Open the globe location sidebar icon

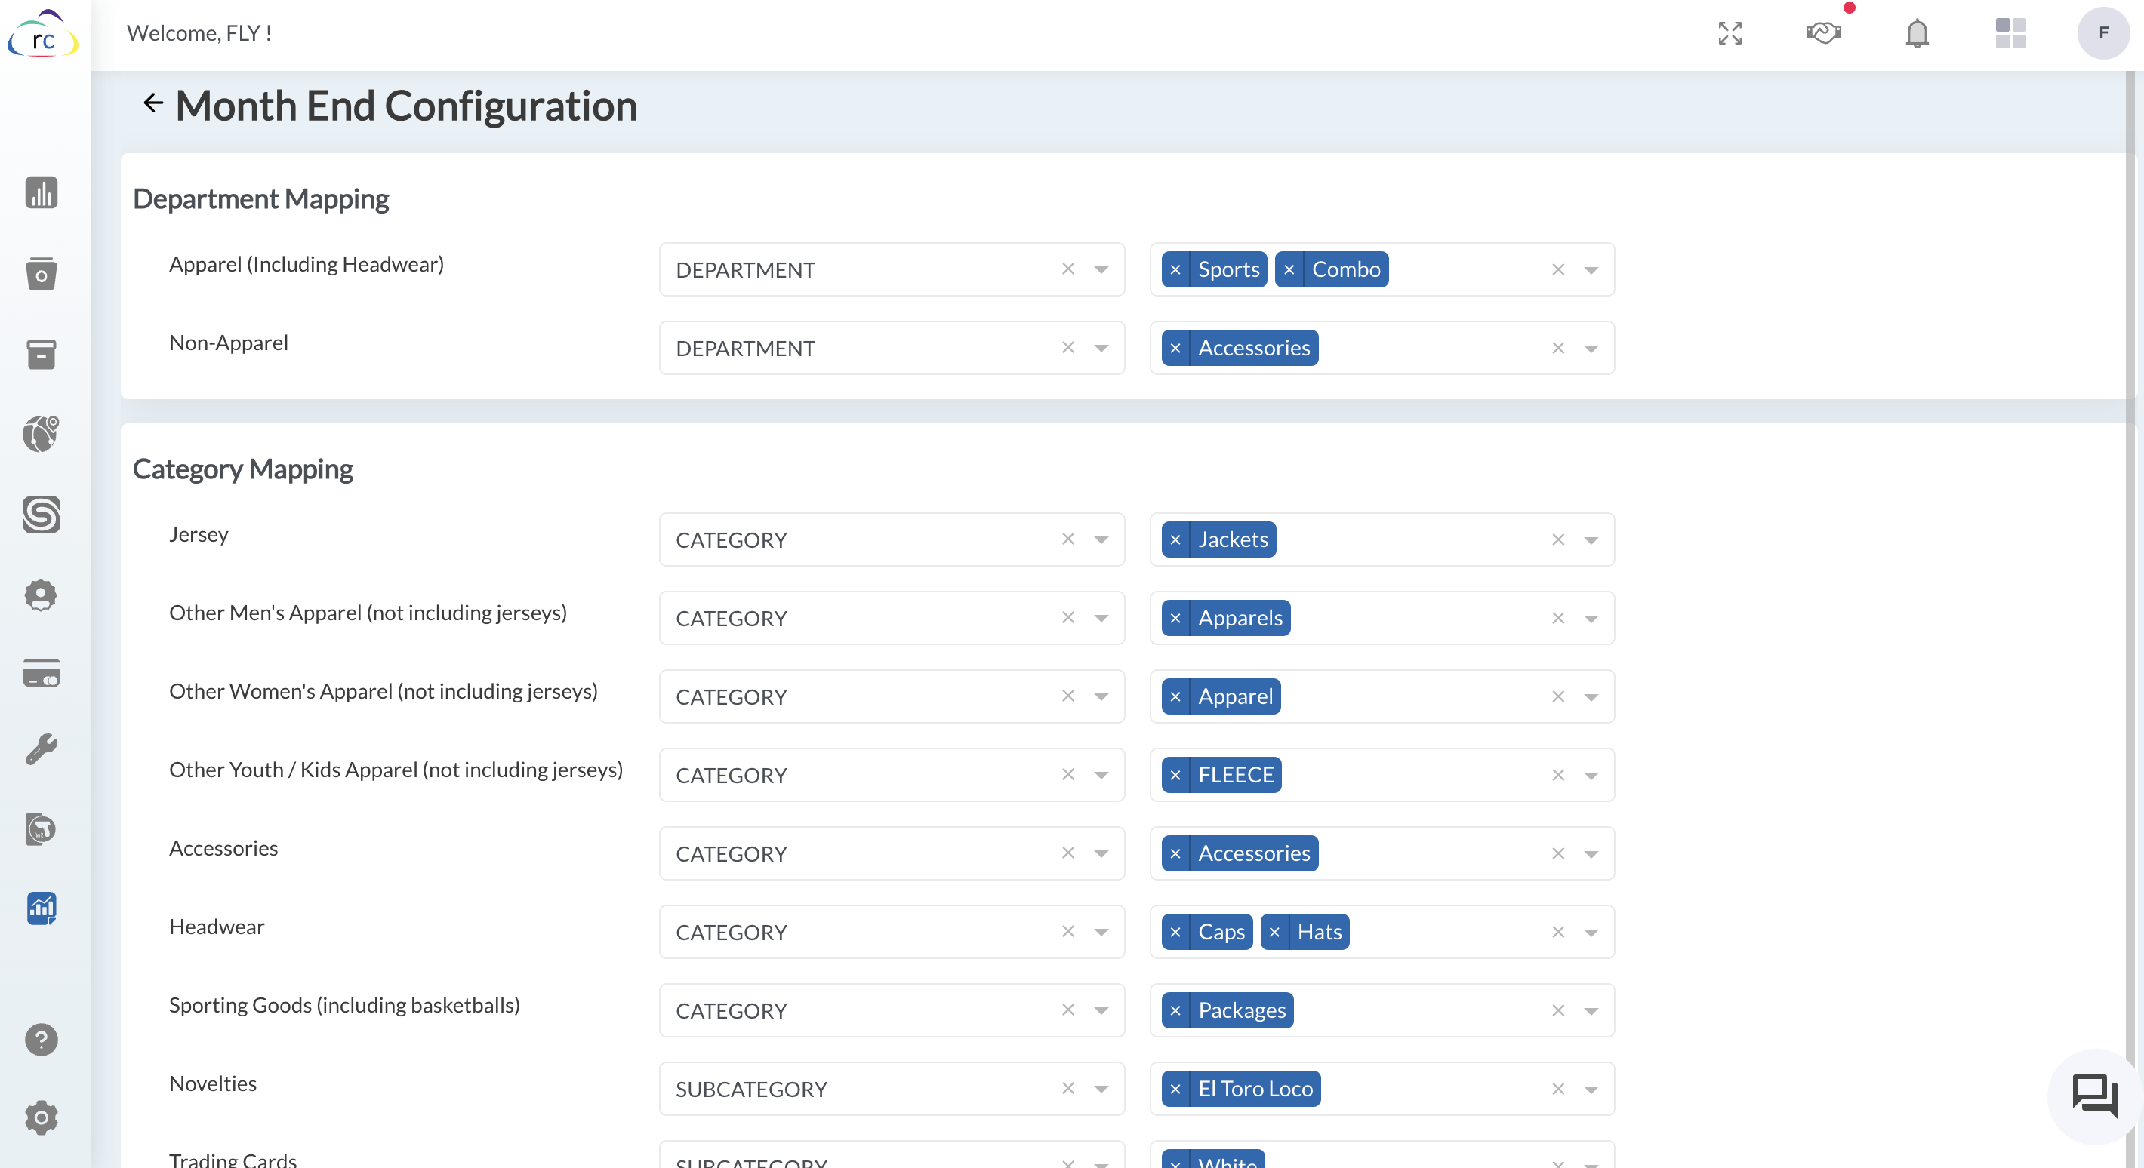41,433
